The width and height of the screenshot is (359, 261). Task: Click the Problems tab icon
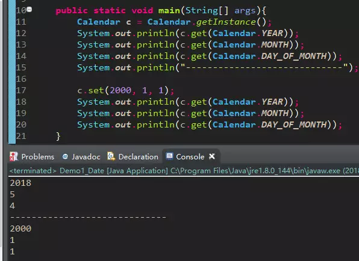pos(14,156)
